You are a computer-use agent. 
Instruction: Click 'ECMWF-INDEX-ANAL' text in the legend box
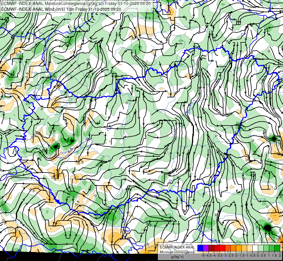tap(177, 247)
